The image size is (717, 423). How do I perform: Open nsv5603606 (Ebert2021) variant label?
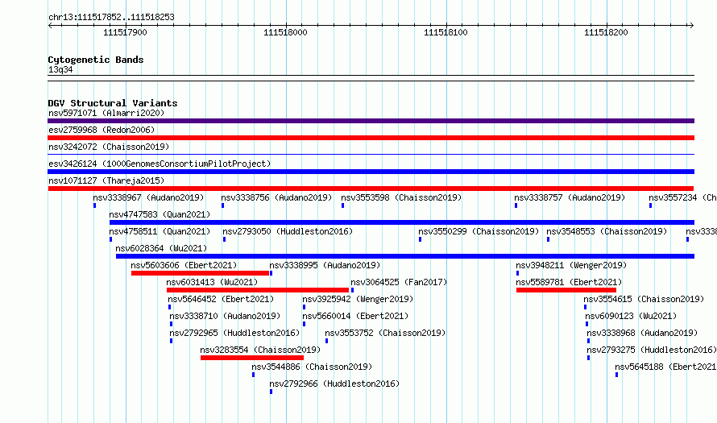point(184,265)
